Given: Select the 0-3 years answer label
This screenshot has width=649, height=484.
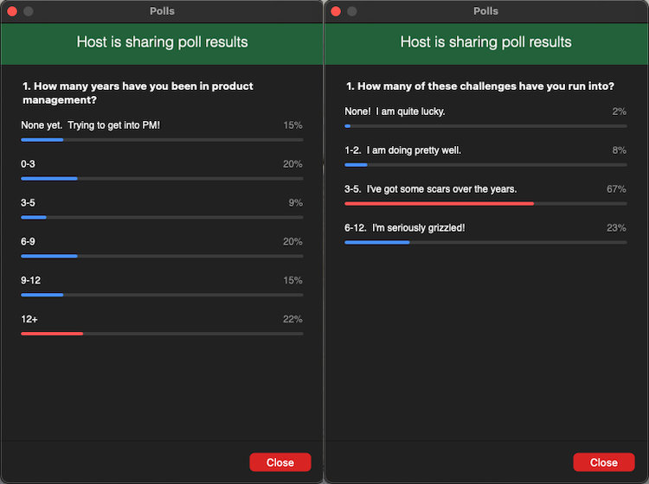Looking at the screenshot, I should (29, 164).
